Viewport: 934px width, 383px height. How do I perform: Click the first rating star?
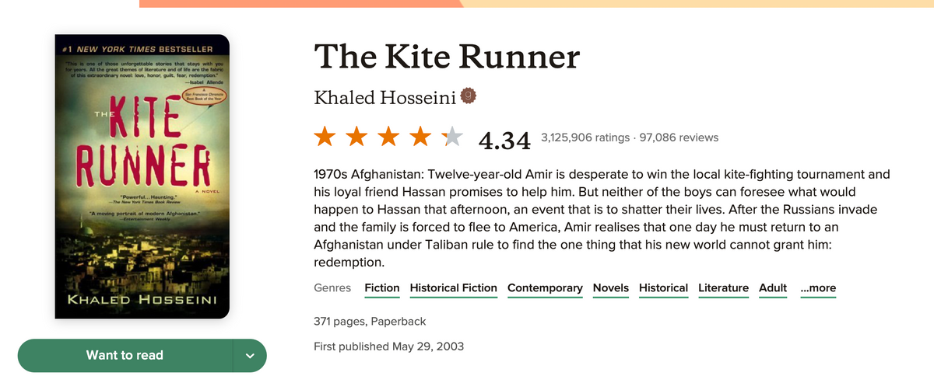(x=326, y=138)
